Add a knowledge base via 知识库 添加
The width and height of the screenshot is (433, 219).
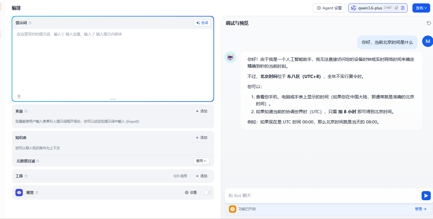coord(202,138)
